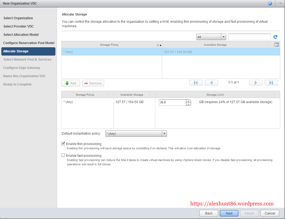Sort by the Storage Policy column header

(x=109, y=45)
